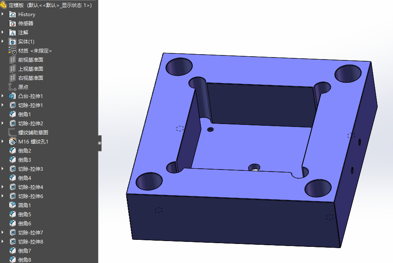Viewport: 393px width, 263px height.
Task: Select the 倒角8 label
Action: pos(24,260)
